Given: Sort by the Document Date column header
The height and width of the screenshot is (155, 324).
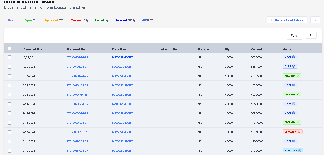Looking at the screenshot, I should click(x=33, y=49).
